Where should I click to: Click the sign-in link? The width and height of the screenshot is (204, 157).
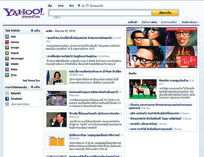click(133, 22)
